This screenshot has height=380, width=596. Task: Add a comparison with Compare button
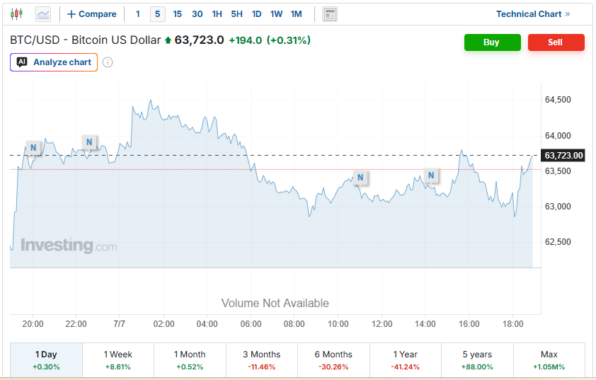pyautogui.click(x=91, y=14)
